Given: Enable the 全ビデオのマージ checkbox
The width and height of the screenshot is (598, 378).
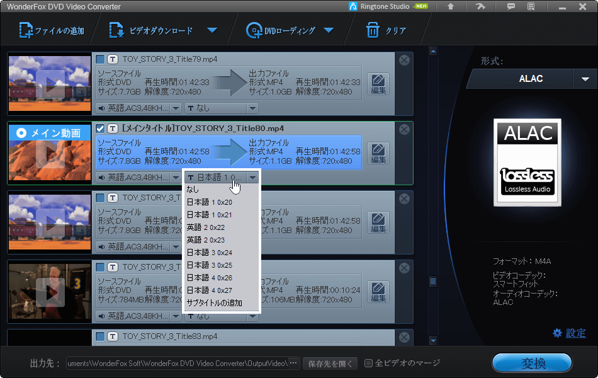Looking at the screenshot, I should pyautogui.click(x=368, y=363).
